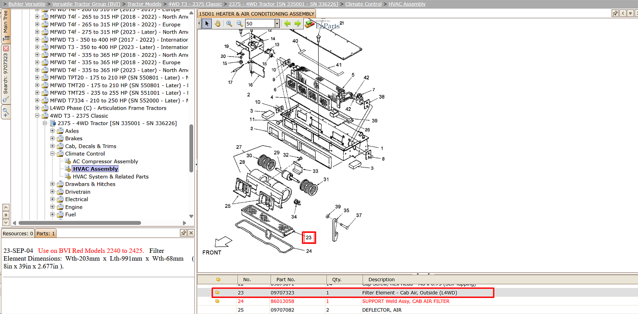Screen dimensions: 638x314
Task: Go to Buhler Versatile breadcrumb link
Action: [x=27, y=4]
